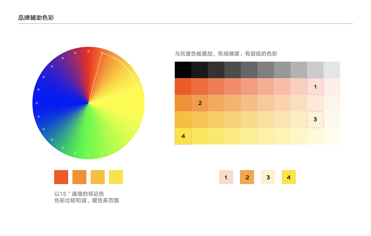Click legend swatch numbered 2

tap(247, 176)
